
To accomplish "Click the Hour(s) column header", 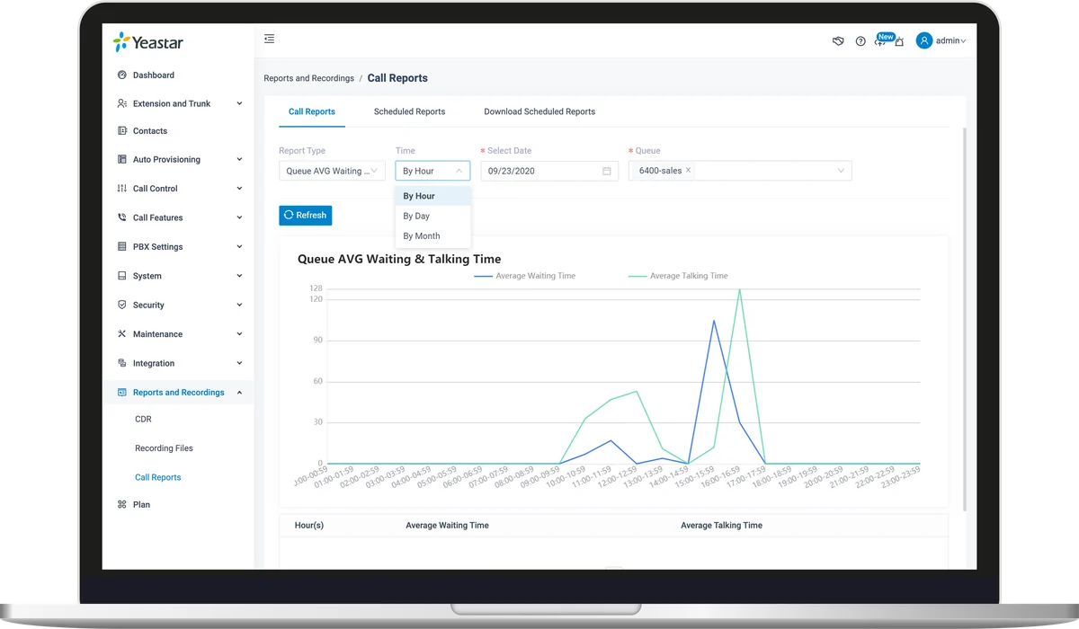I will pos(309,525).
